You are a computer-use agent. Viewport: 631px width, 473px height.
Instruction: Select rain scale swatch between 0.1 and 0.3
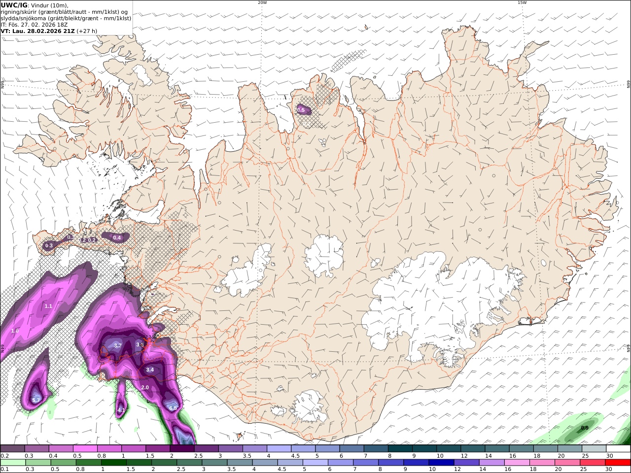(13, 463)
